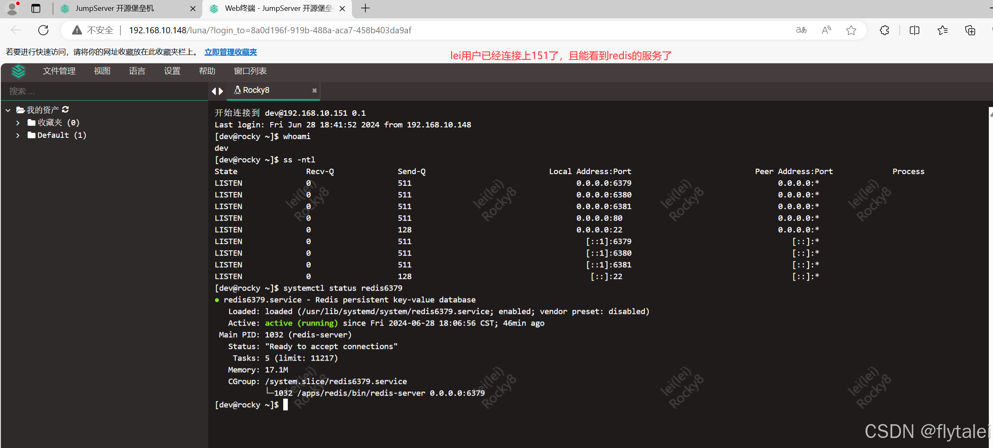Add page to favorites with star icon
Screen dimensions: 993x448
pyautogui.click(x=851, y=30)
